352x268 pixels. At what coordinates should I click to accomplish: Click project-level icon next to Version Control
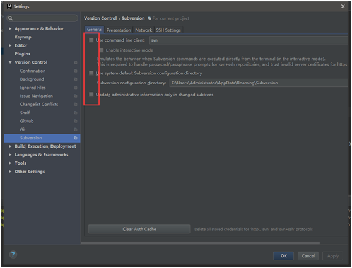(76, 62)
